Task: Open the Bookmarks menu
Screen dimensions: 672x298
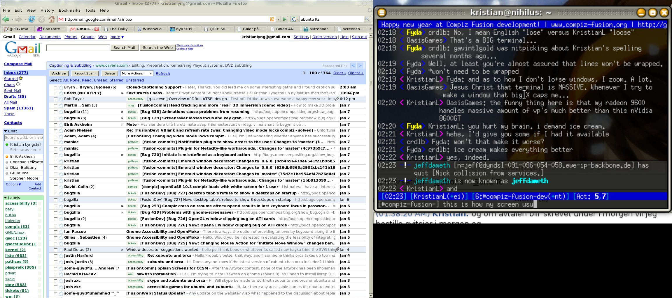Action: [69, 10]
